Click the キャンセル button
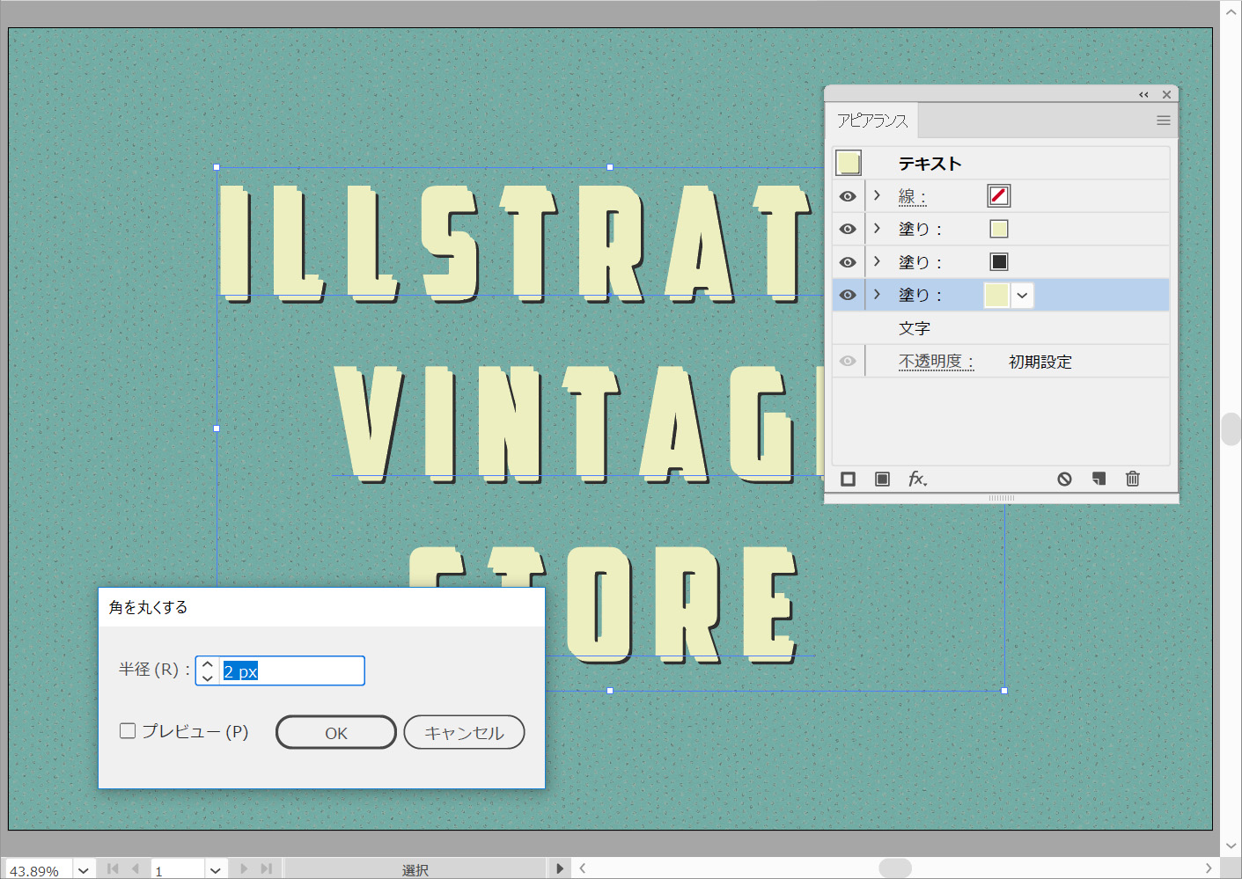Viewport: 1242px width, 879px height. [464, 732]
